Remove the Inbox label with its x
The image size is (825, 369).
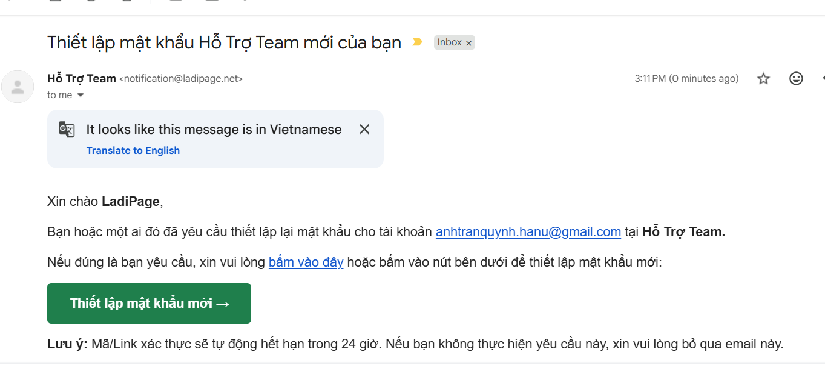468,43
